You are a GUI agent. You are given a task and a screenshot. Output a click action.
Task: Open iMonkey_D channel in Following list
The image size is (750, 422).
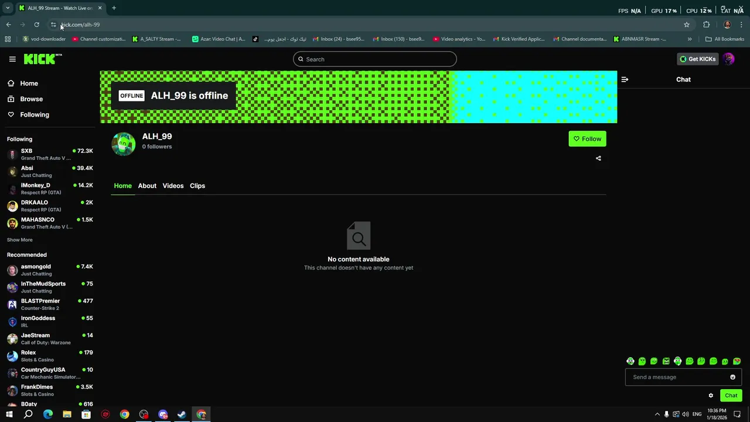pos(50,188)
